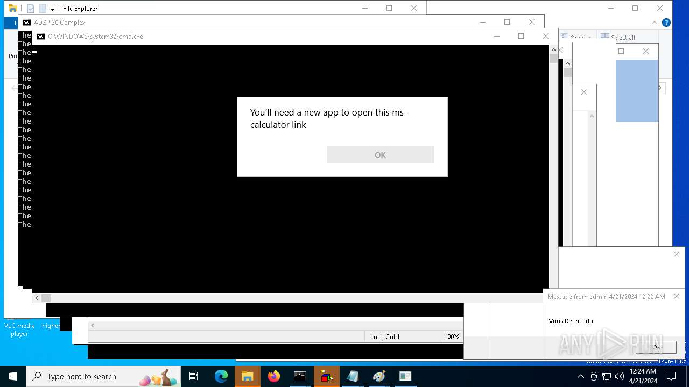
Task: Click the Notepad taskbar icon
Action: click(353, 376)
